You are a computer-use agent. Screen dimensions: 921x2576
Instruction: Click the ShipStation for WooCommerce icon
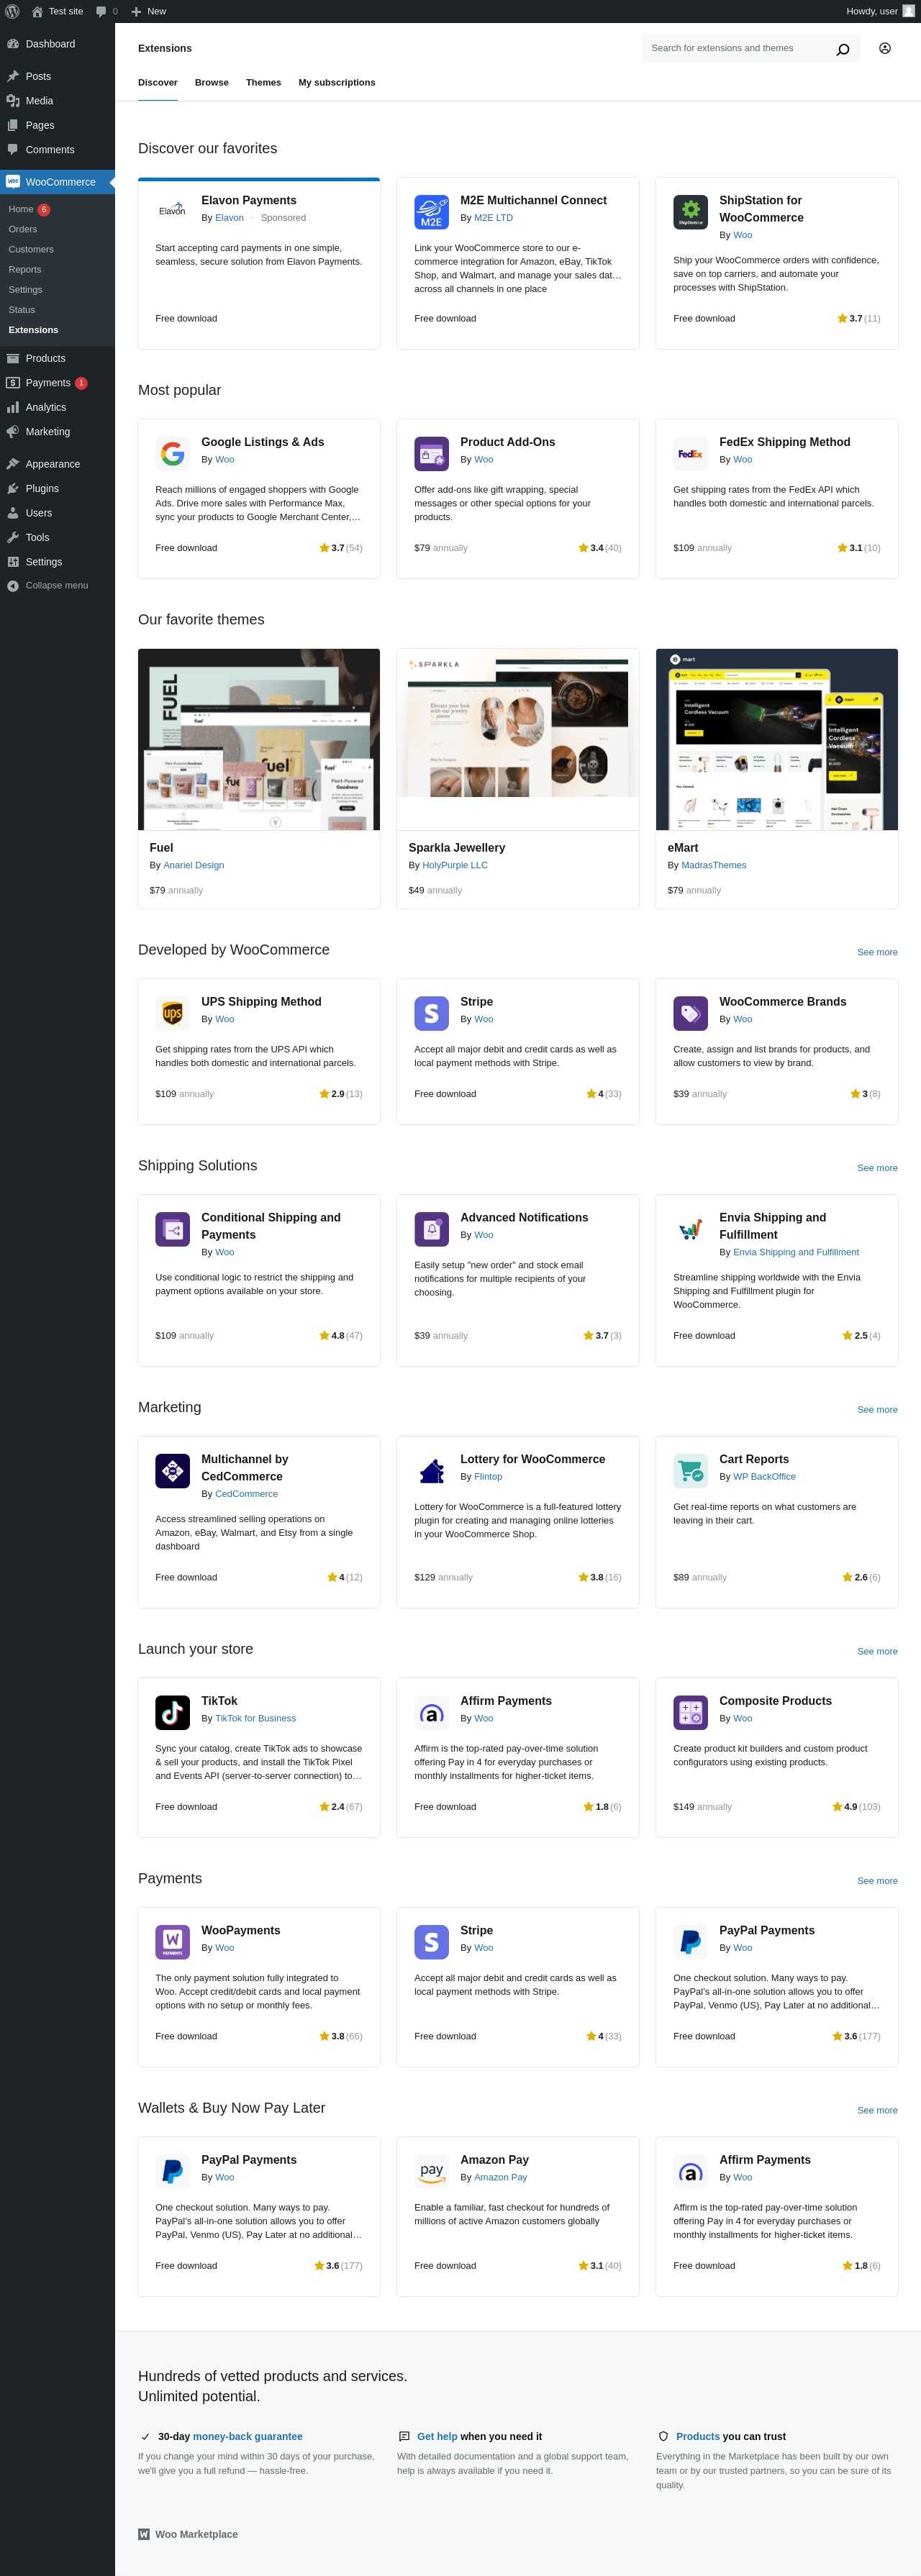[x=690, y=212]
